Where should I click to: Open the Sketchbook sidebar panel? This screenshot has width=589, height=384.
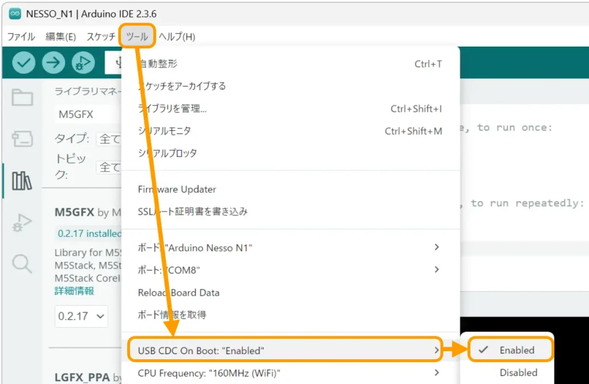click(21, 98)
